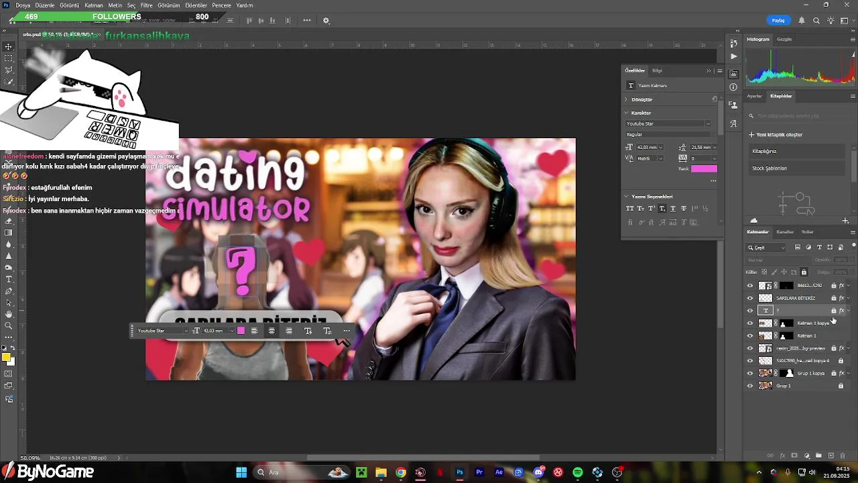The height and width of the screenshot is (483, 858).
Task: Open the options bar settings gear
Action: (x=326, y=21)
